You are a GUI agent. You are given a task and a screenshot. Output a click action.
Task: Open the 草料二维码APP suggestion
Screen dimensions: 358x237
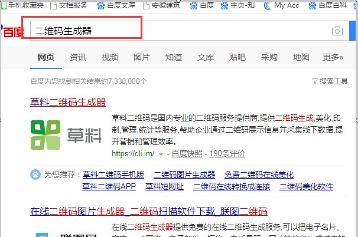click(109, 187)
